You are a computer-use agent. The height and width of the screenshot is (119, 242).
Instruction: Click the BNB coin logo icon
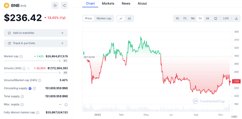click(x=7, y=6)
